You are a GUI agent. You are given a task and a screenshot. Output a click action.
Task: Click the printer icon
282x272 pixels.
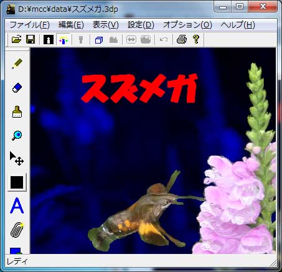(181, 39)
